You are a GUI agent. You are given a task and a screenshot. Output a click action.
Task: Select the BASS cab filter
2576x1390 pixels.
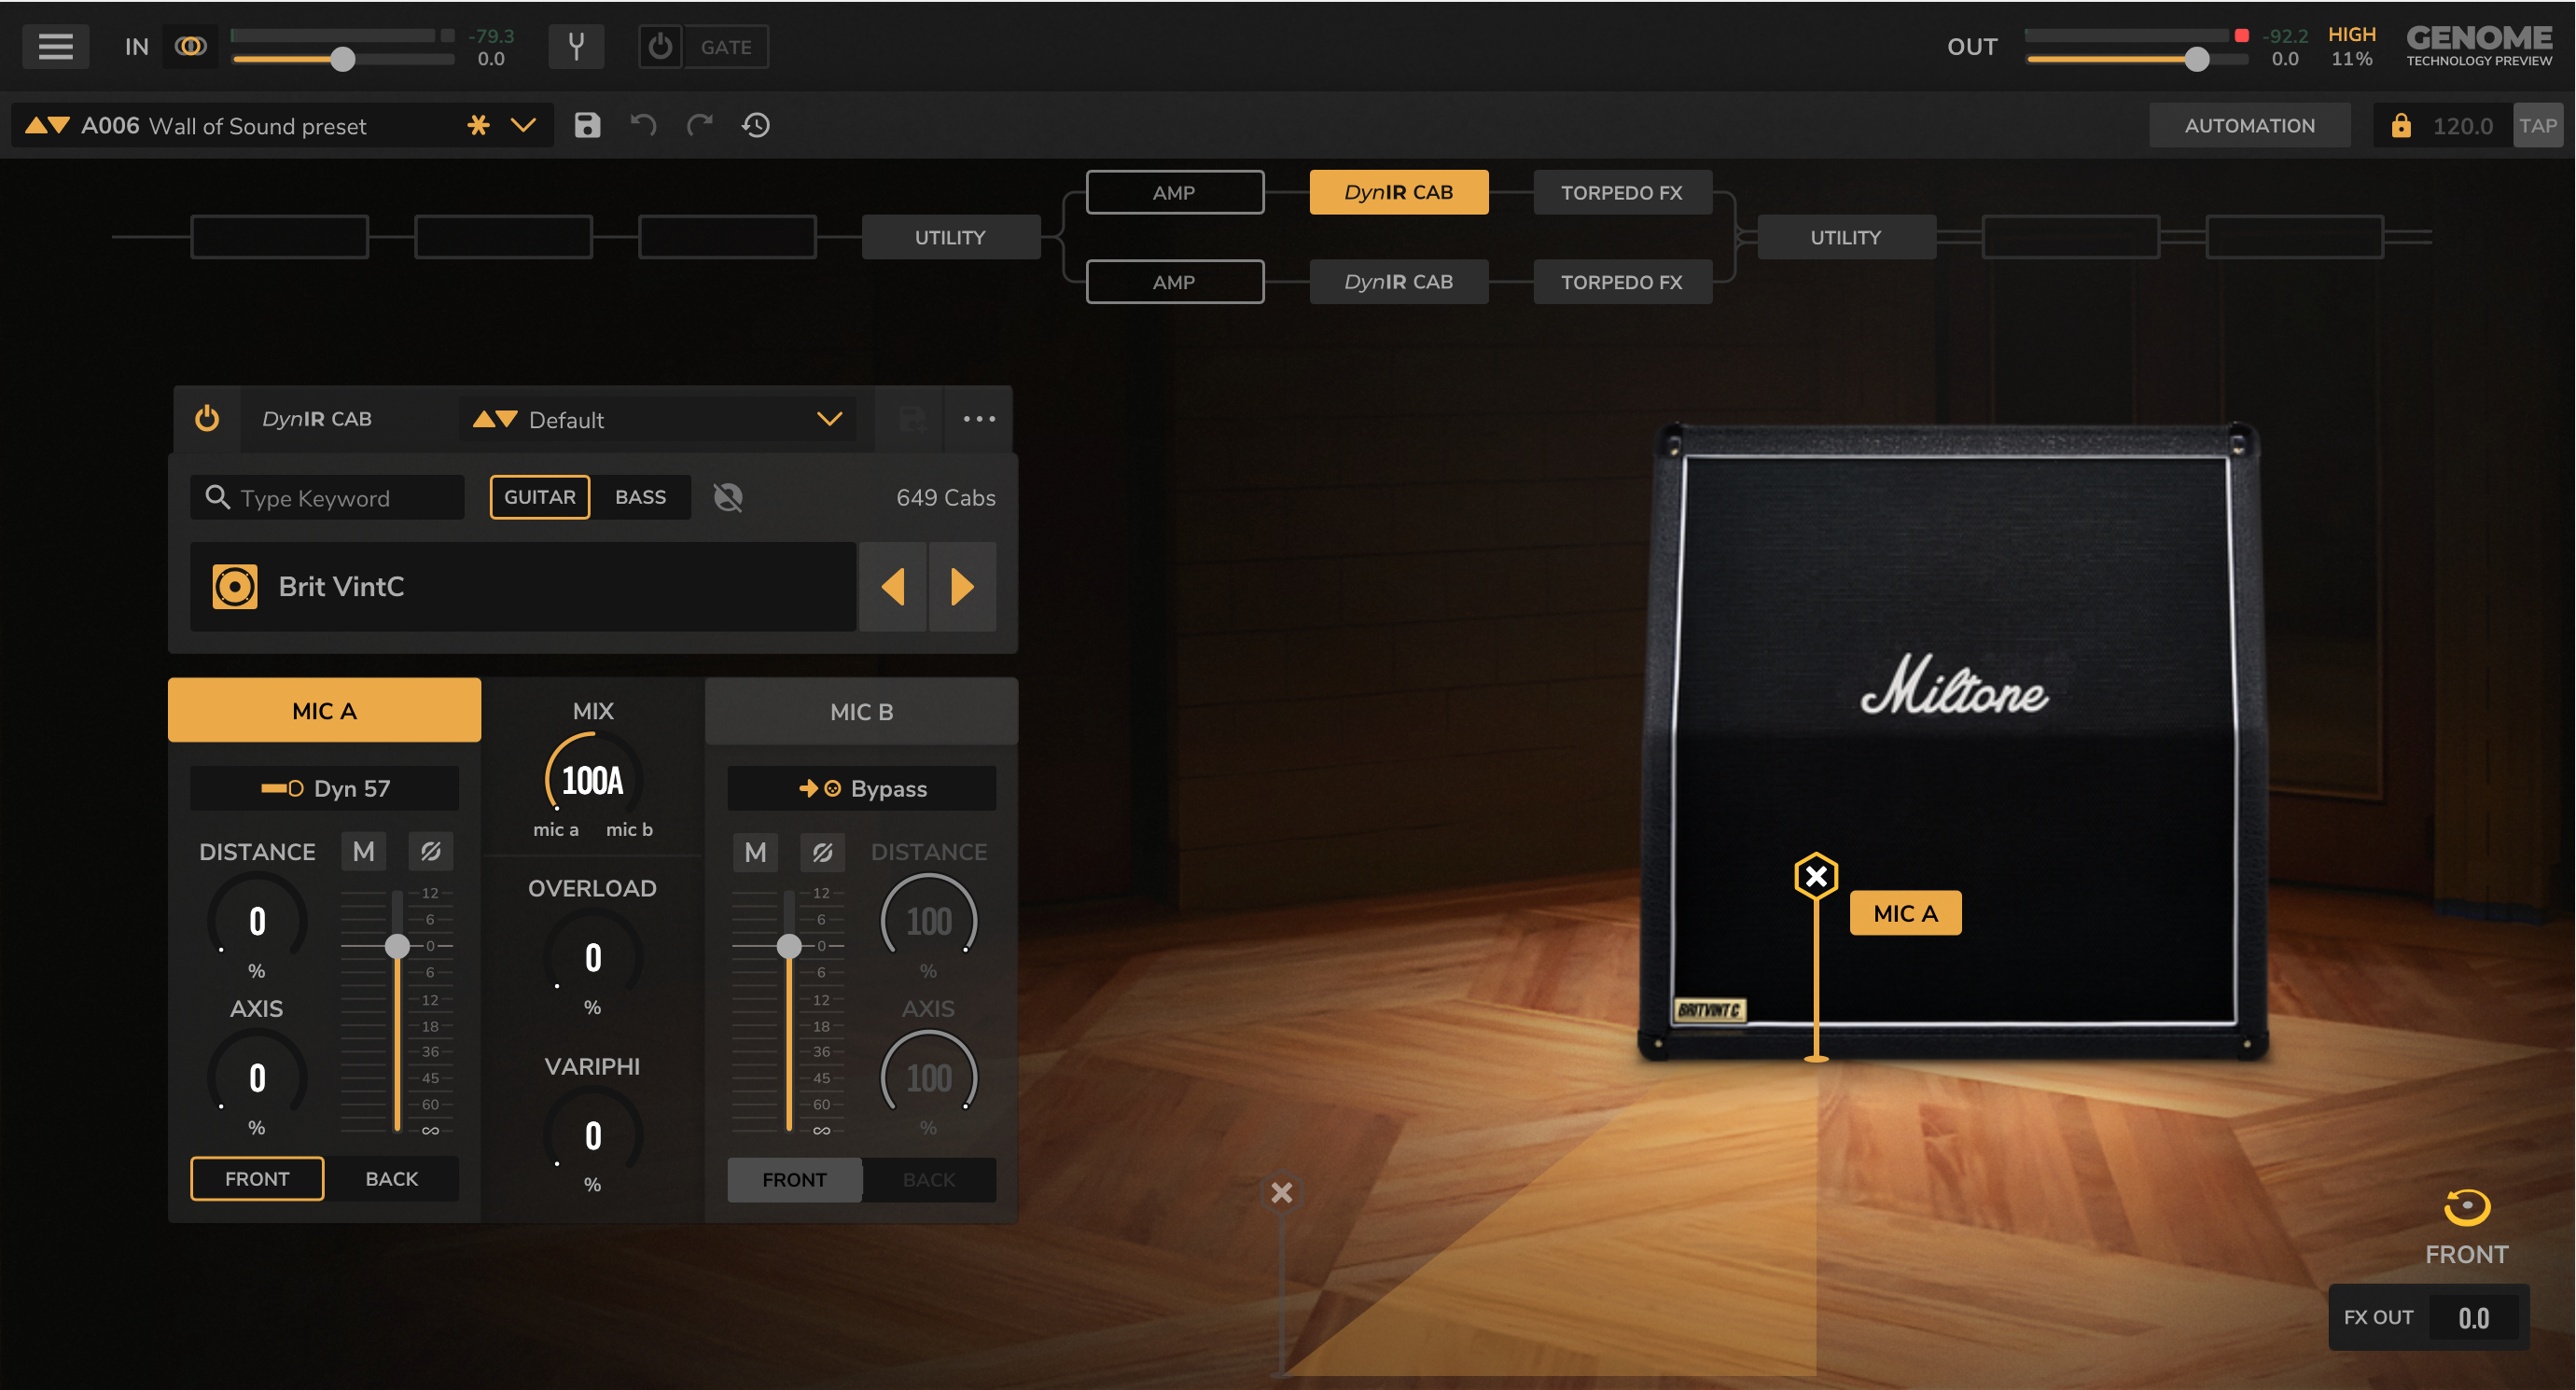click(x=640, y=497)
